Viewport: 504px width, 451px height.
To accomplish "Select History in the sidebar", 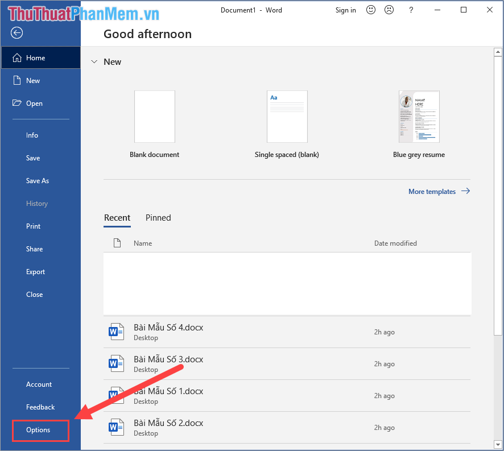I will [x=37, y=204].
